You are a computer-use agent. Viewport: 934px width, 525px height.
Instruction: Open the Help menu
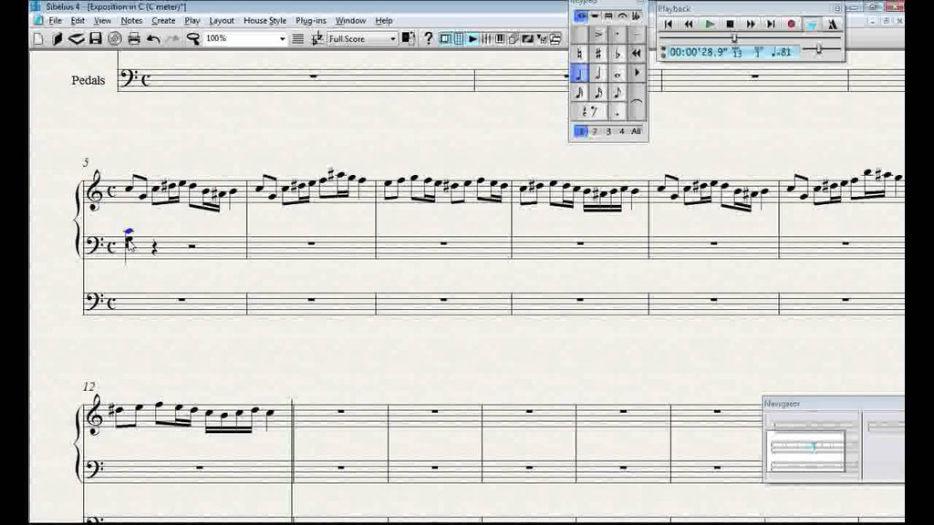coord(384,20)
